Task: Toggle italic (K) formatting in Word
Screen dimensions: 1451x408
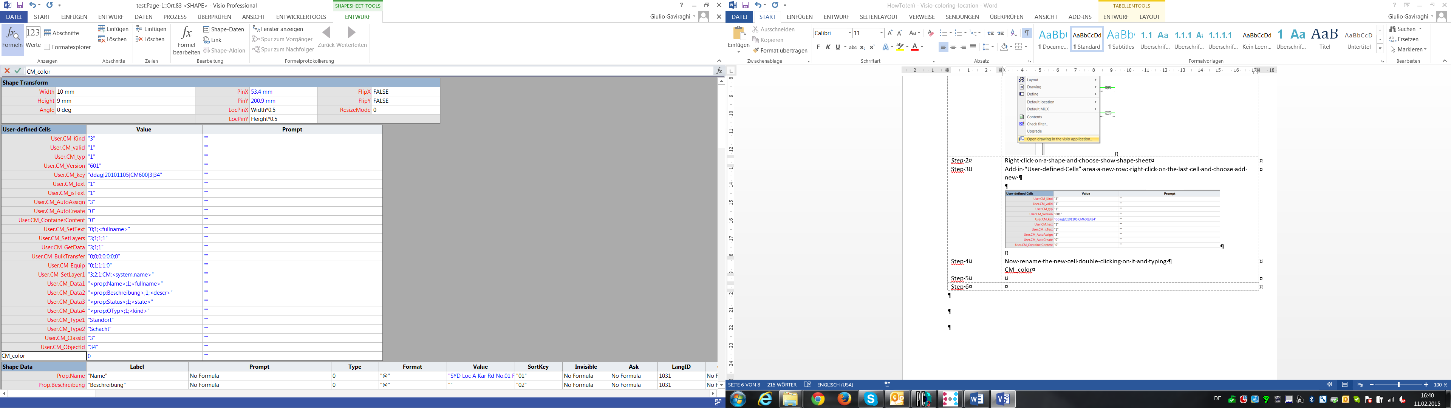Action: [x=828, y=47]
